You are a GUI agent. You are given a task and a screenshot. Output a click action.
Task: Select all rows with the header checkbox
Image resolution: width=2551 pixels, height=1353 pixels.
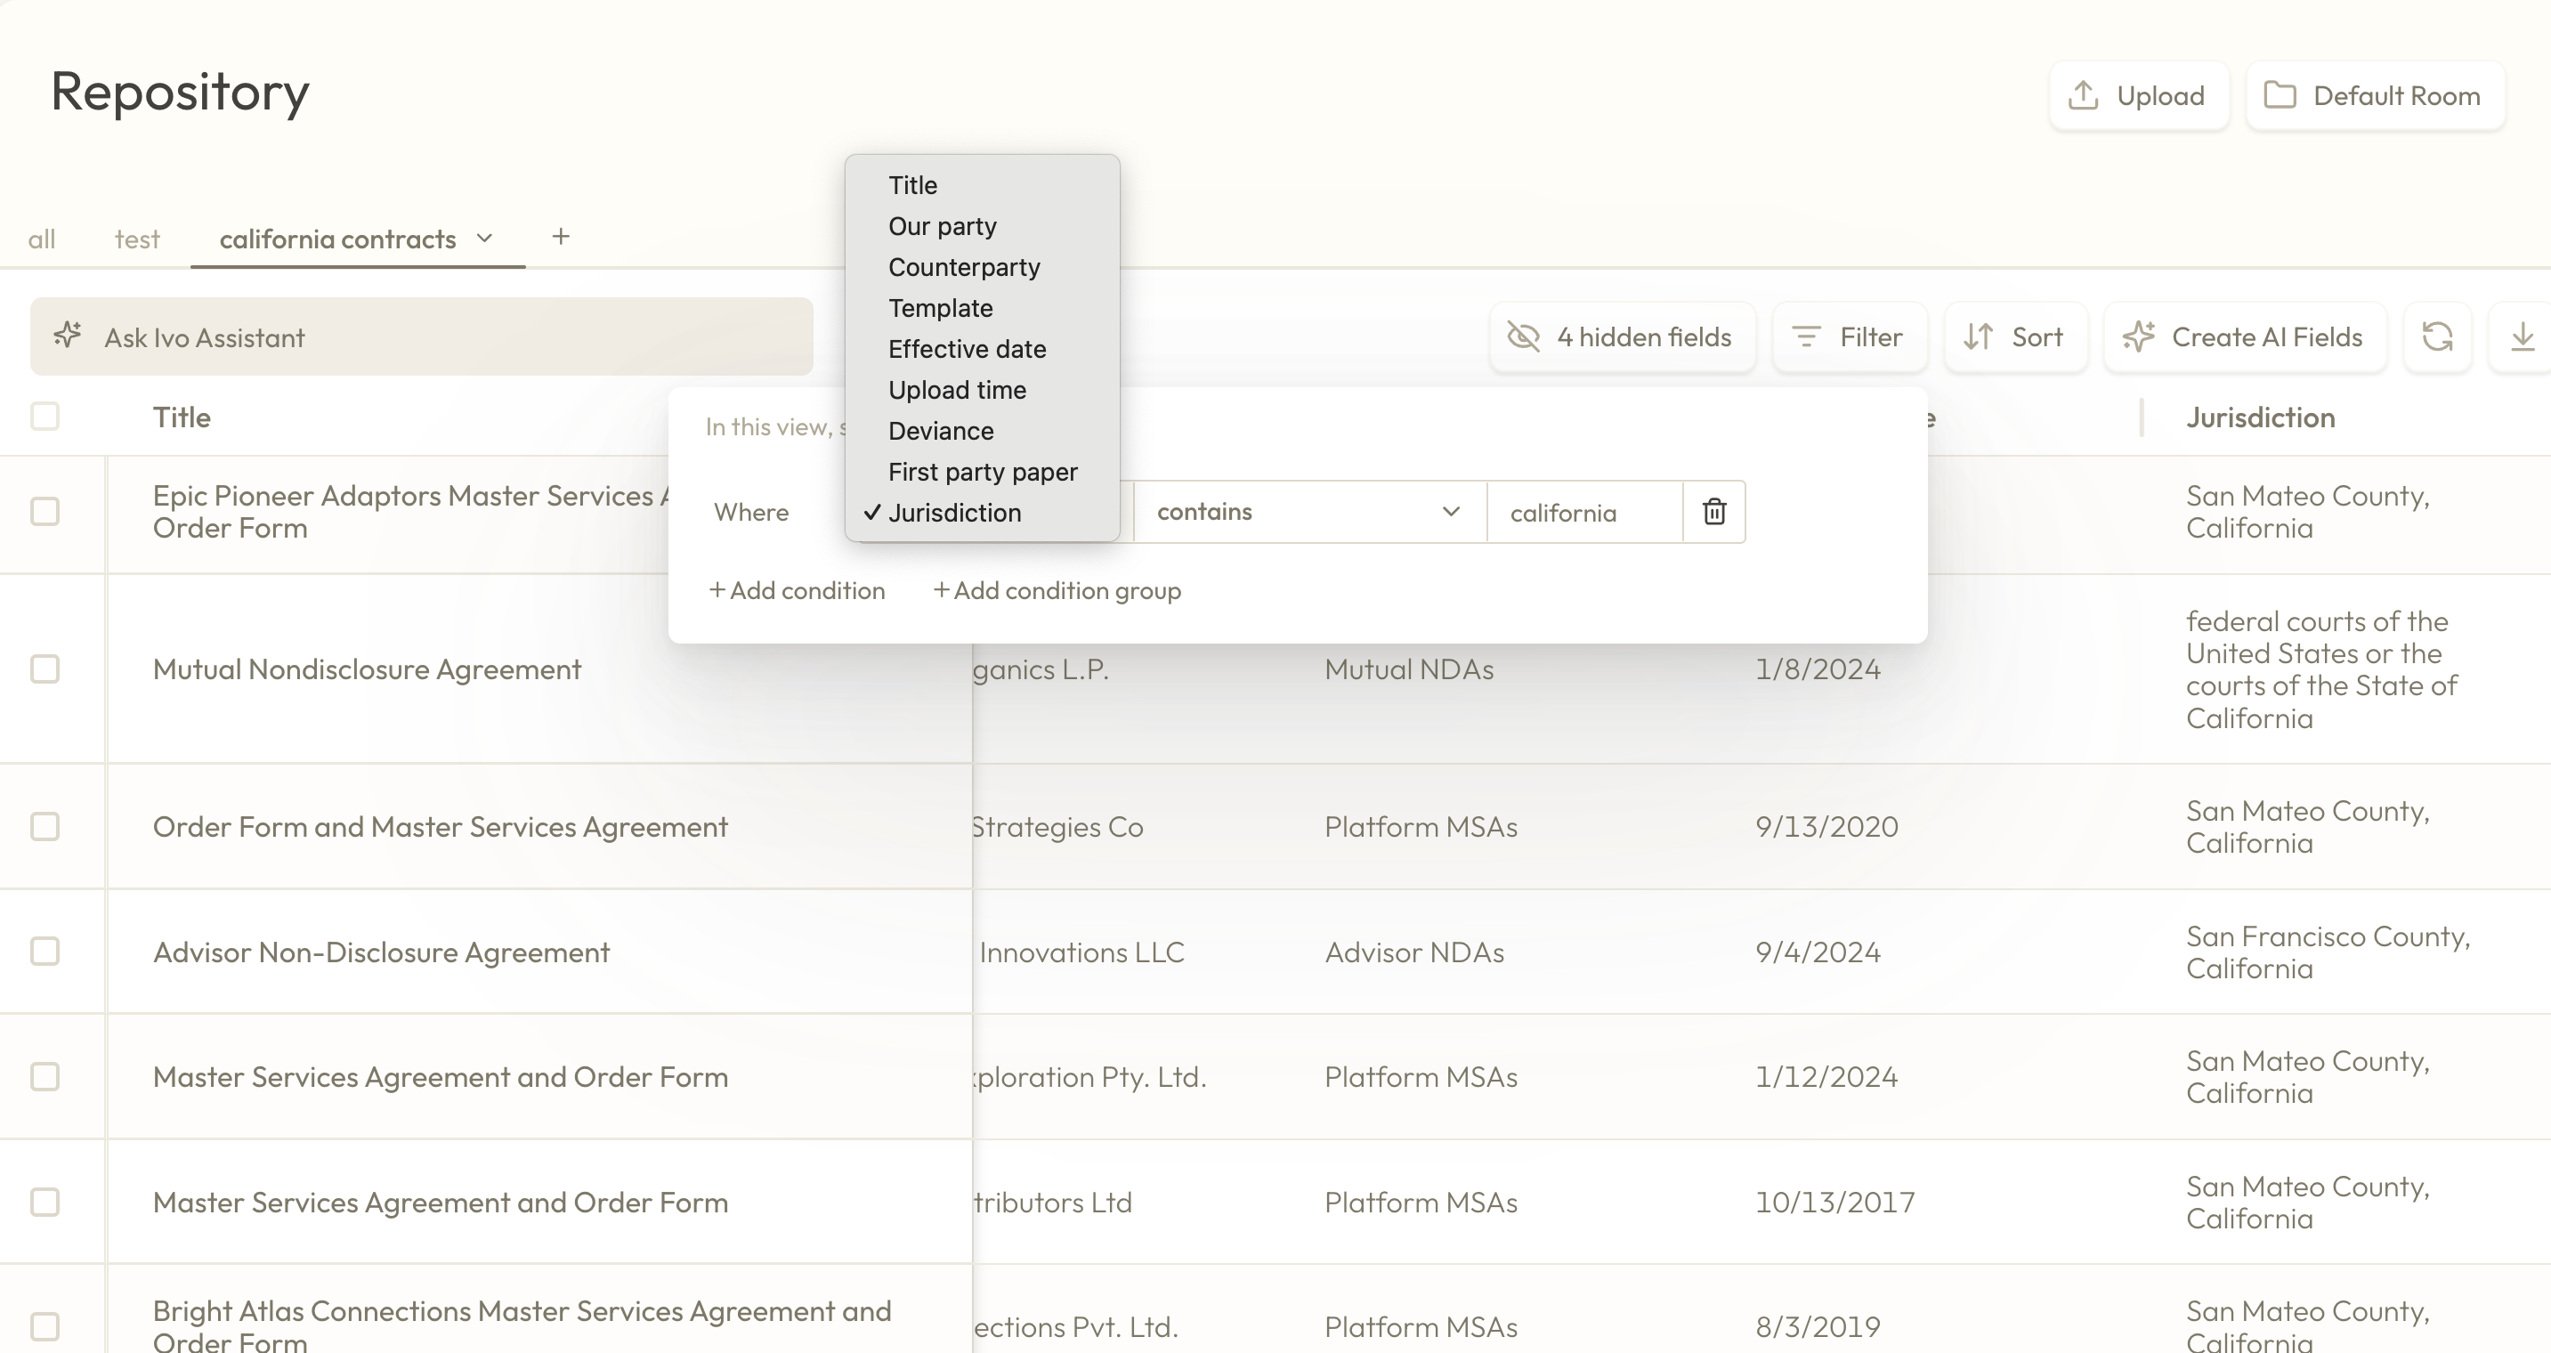click(x=43, y=417)
